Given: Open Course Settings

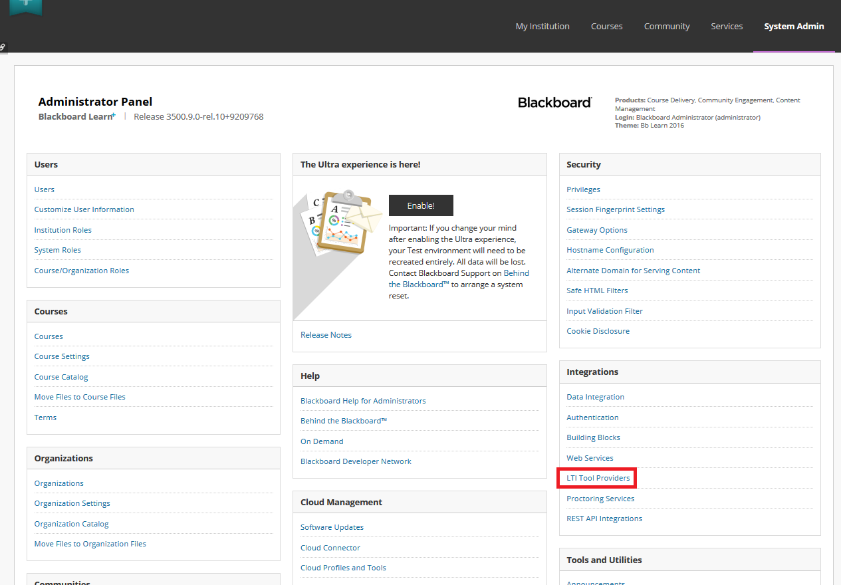Looking at the screenshot, I should coord(62,356).
